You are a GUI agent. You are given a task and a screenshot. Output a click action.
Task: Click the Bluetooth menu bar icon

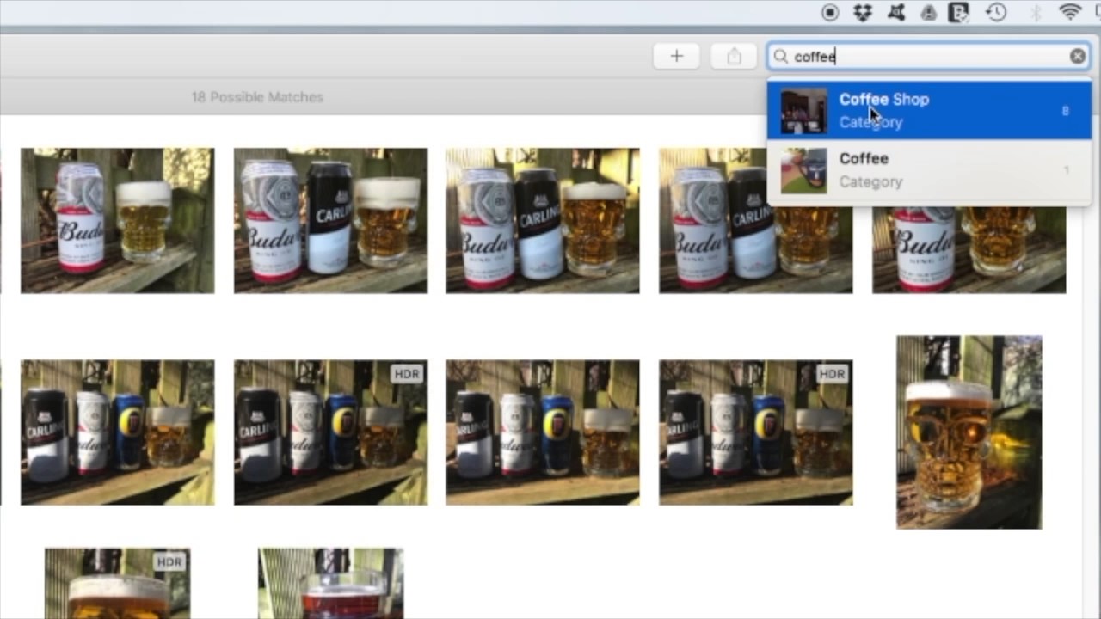coord(1036,12)
